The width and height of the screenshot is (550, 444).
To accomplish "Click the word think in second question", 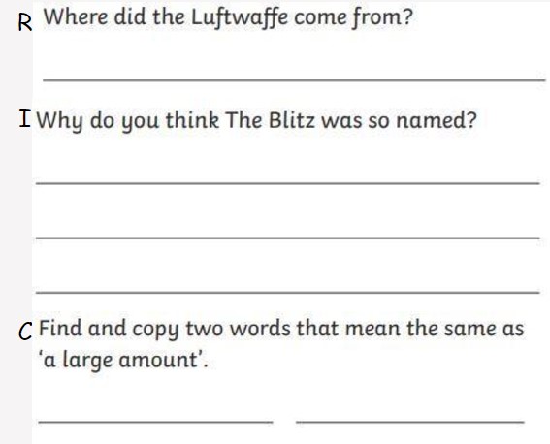I will (x=192, y=119).
